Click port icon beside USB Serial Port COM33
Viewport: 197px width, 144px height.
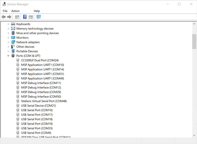point(18,128)
